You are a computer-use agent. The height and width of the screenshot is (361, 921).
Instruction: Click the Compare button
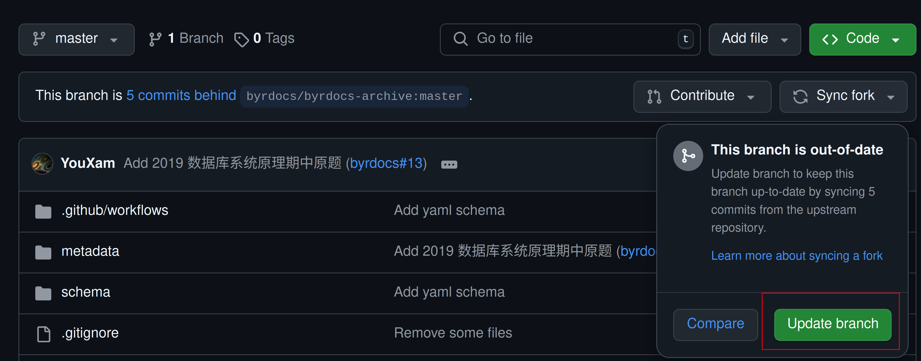[715, 324]
